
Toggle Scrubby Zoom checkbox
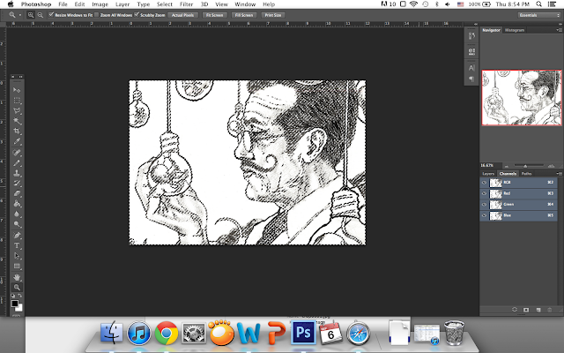click(137, 15)
